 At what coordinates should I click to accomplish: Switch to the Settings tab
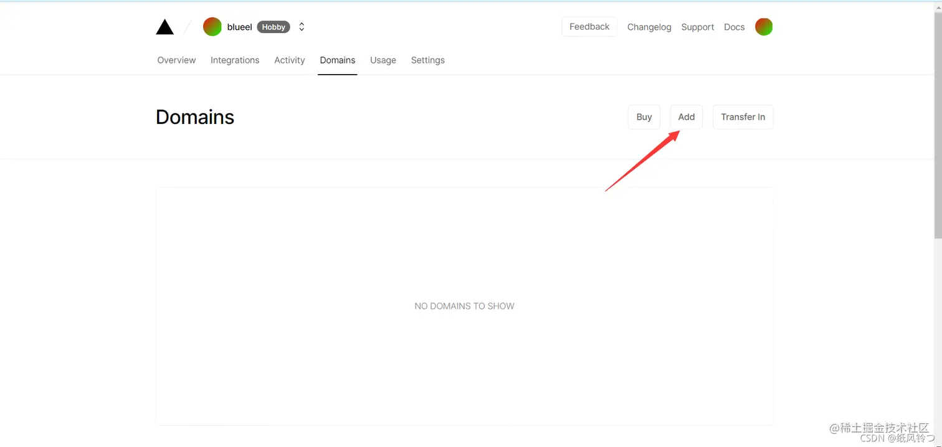pos(428,60)
